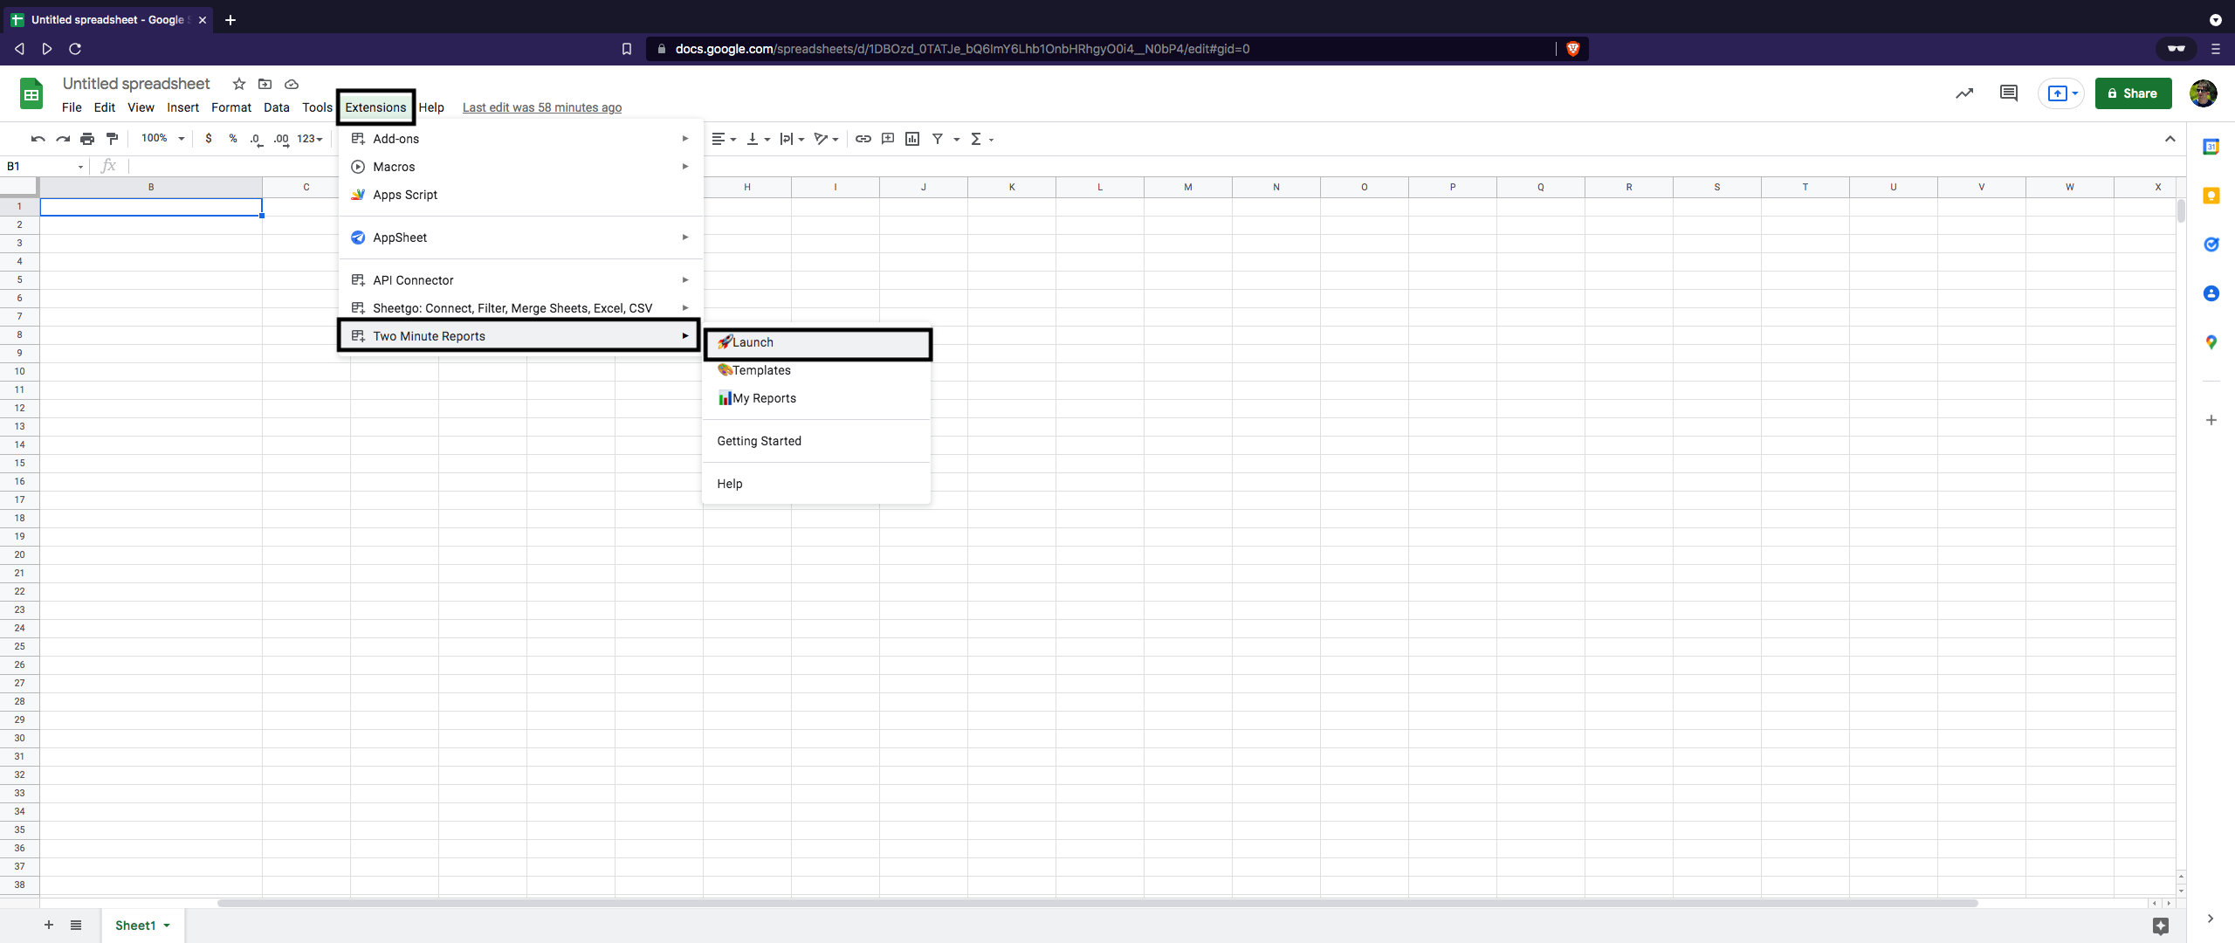Select the Paint format tool

112,139
